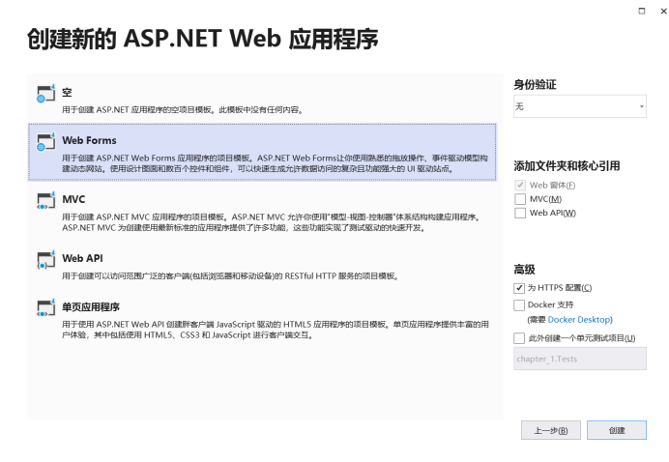Toggle the Web 窗体(F) checkbox

[x=520, y=186]
